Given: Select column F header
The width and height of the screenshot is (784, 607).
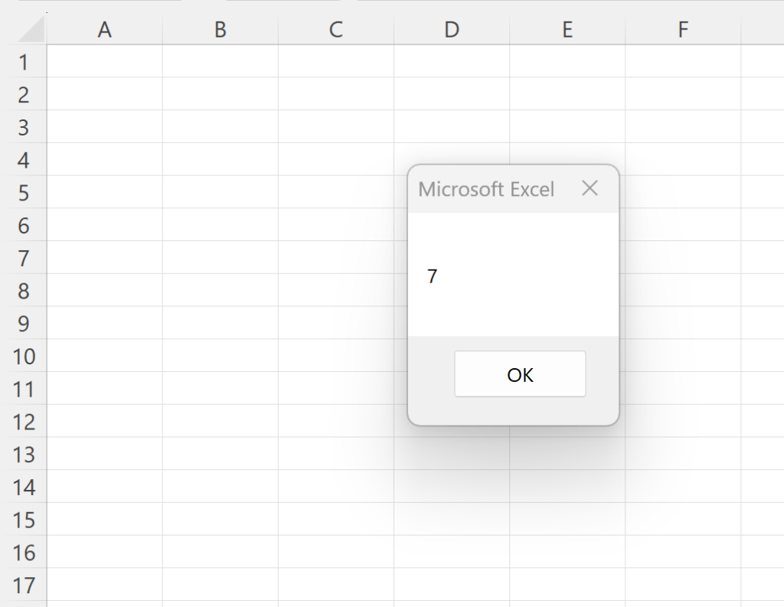Looking at the screenshot, I should (x=682, y=29).
